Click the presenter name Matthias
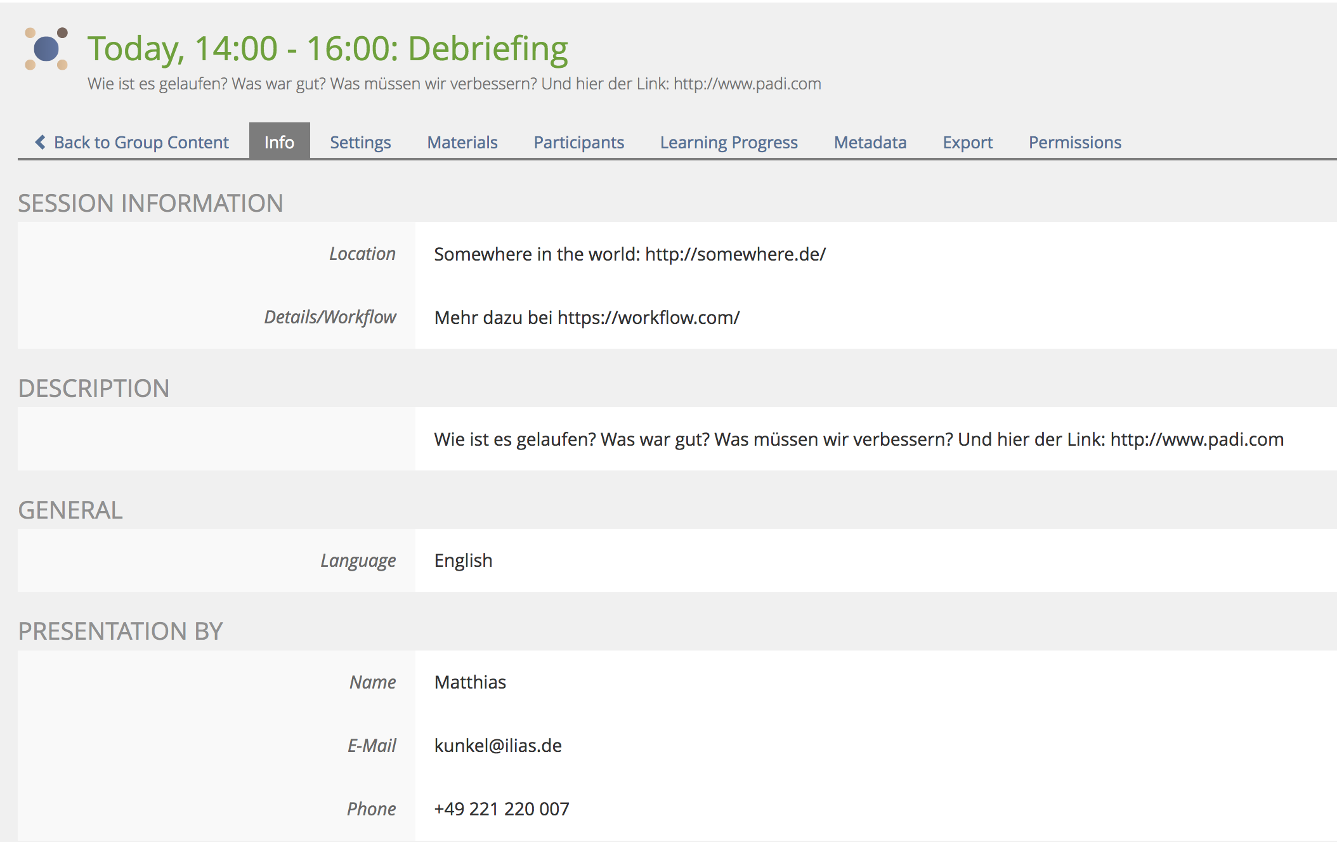The width and height of the screenshot is (1337, 842). click(x=470, y=682)
